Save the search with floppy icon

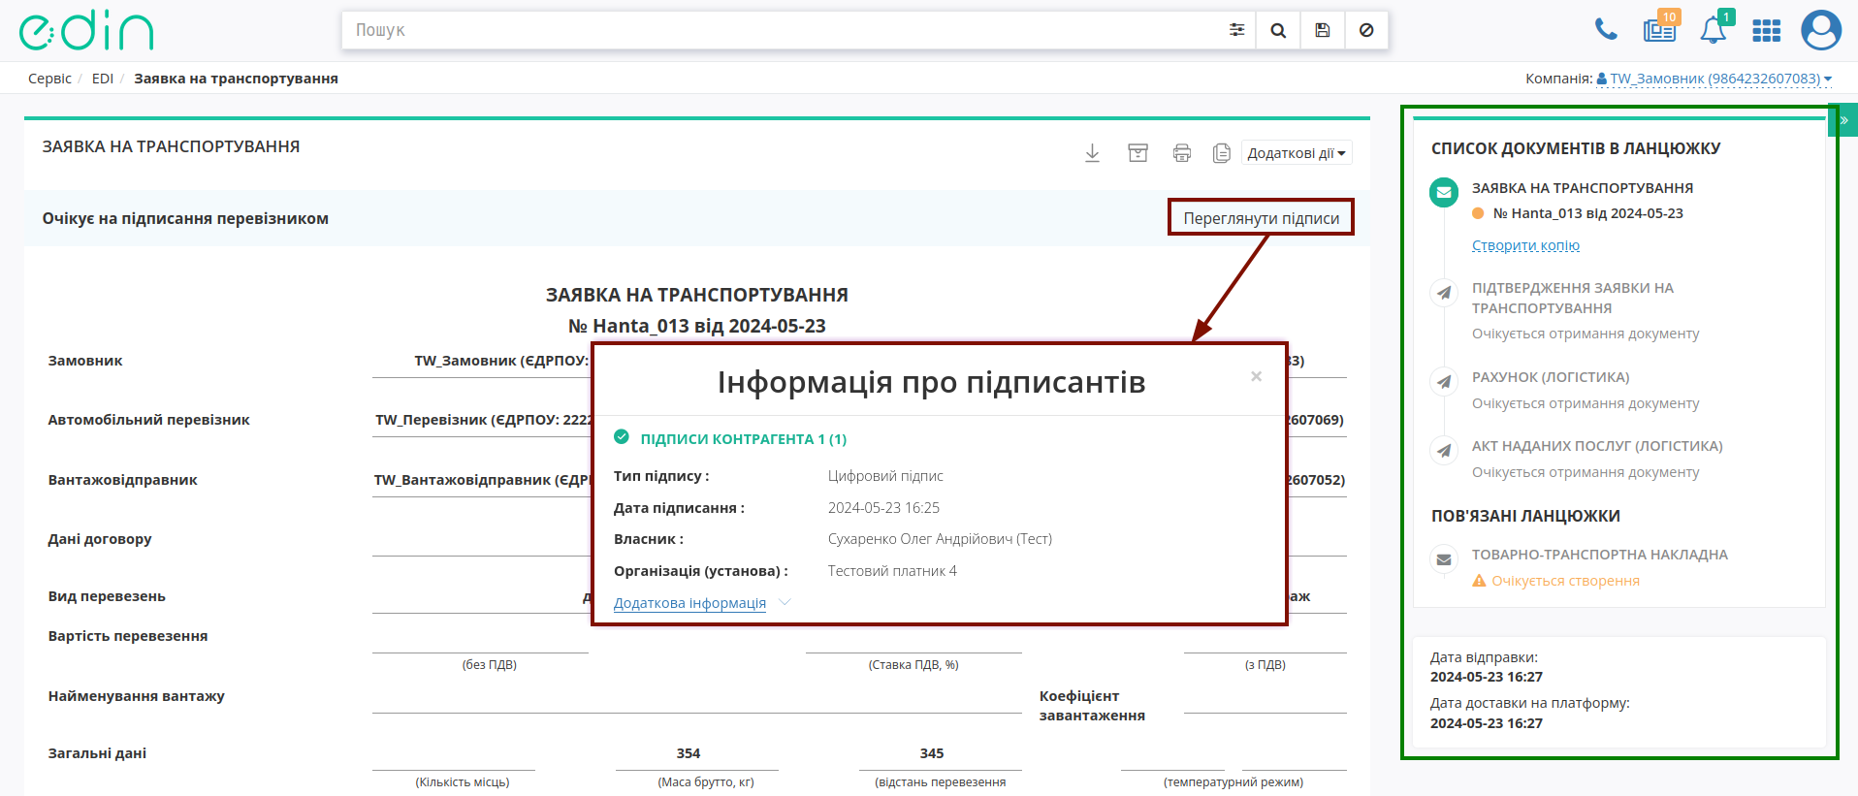click(x=1322, y=30)
